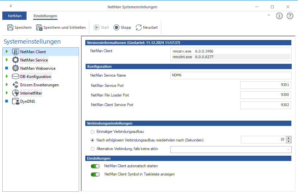Select Ericom Erweiterungen in the tree

[39, 85]
